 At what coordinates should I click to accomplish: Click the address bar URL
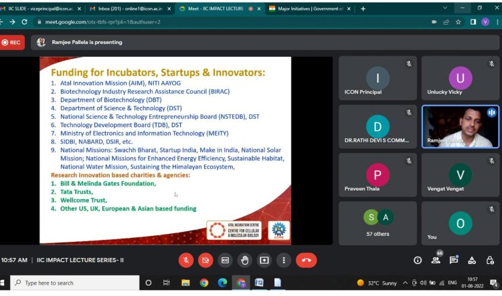click(103, 22)
